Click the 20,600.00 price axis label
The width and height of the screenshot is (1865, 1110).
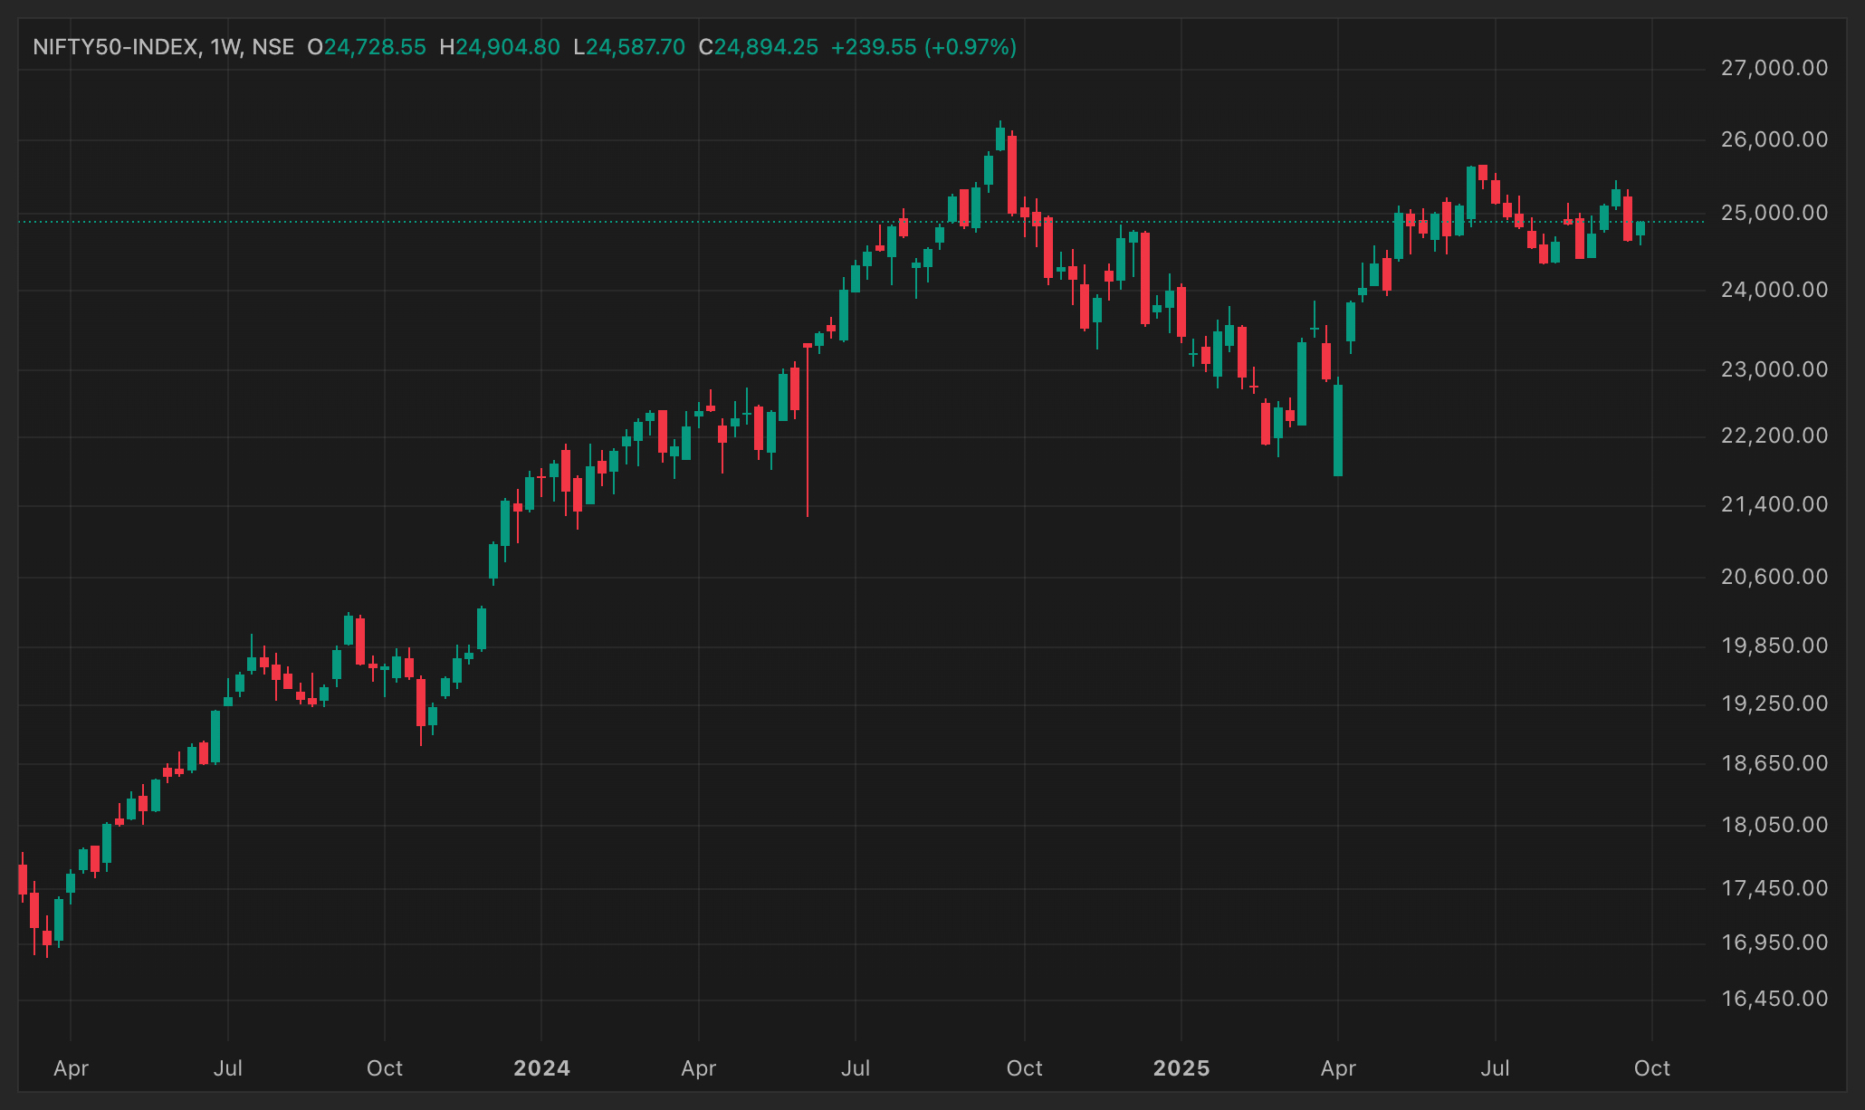(x=1774, y=577)
